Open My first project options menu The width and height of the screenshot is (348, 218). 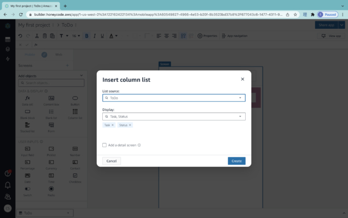53,25
